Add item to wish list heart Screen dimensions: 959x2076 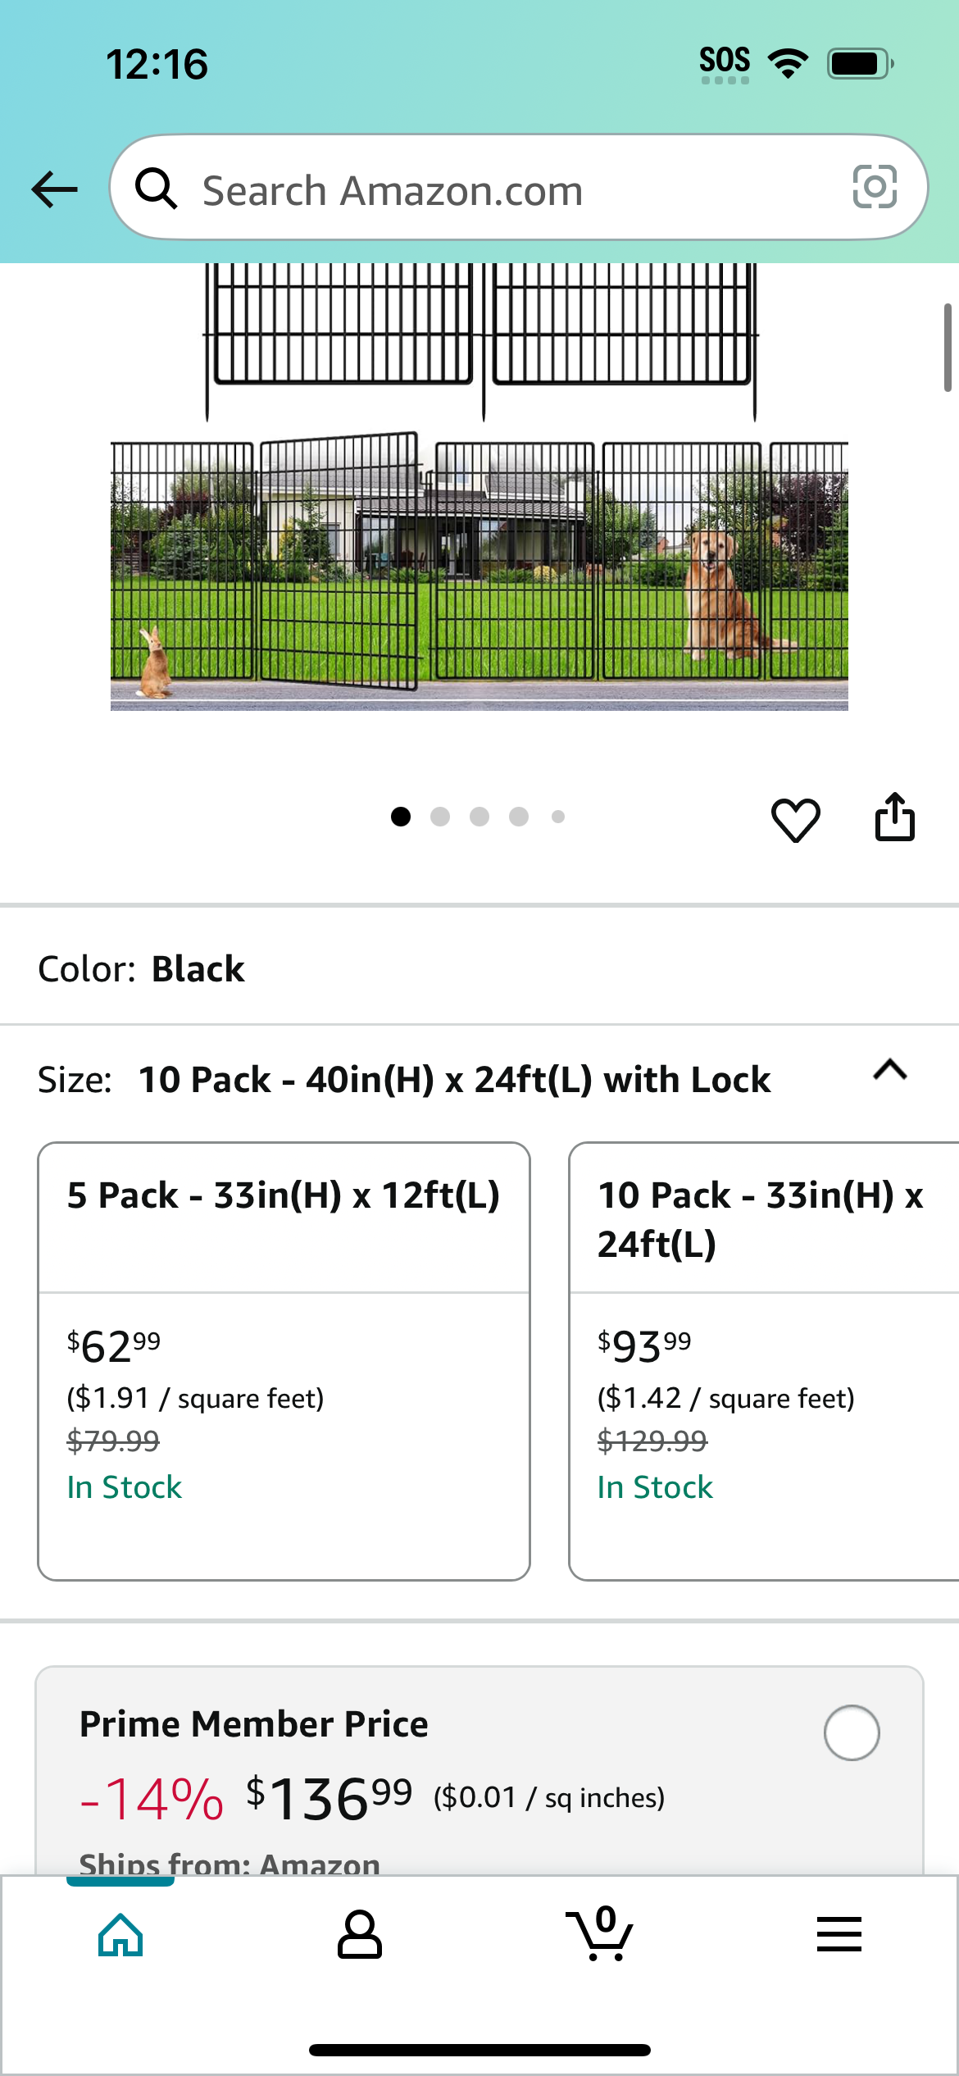click(x=795, y=819)
